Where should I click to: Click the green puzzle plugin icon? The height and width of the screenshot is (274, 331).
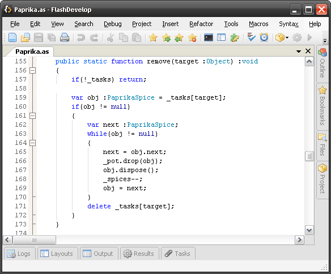tap(235, 38)
